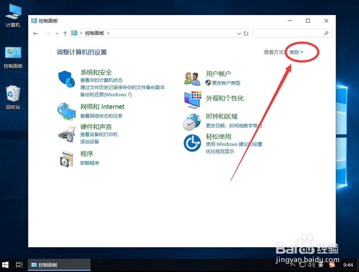
Task: Select Control Panel desktop shortcut
Action: point(13,57)
